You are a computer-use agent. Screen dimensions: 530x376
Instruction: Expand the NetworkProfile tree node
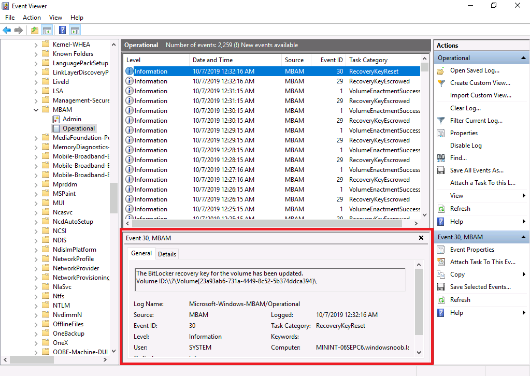pos(36,259)
